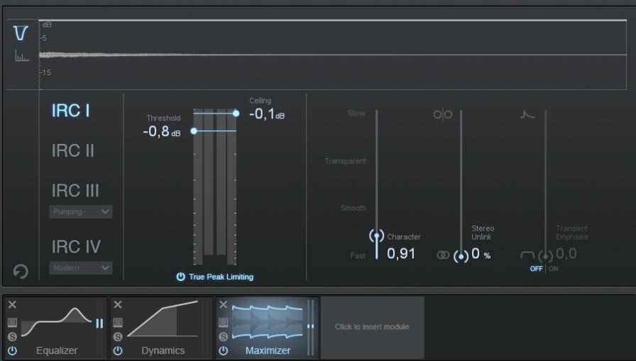Screen dimensions: 636x361
Task: Open the Pumping style dropdown
Action: (81, 211)
